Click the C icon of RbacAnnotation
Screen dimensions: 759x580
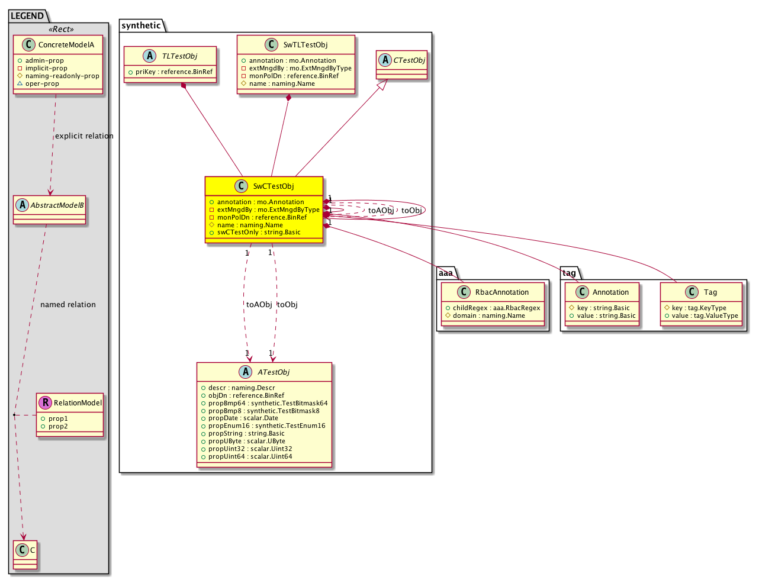[464, 292]
